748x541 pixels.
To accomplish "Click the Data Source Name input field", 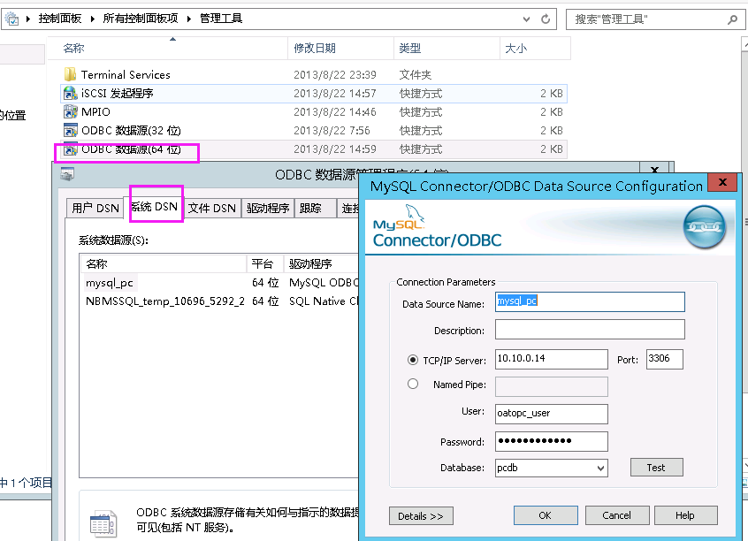I will 590,302.
